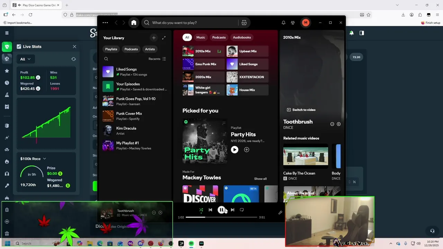Open Your Episodes in library
443x249 pixels.
[x=135, y=86]
